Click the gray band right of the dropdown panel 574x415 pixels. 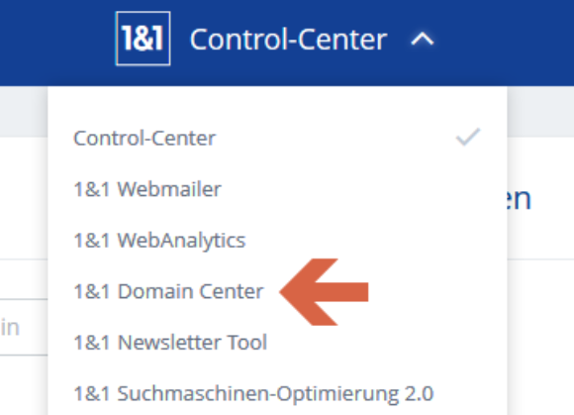(x=540, y=112)
